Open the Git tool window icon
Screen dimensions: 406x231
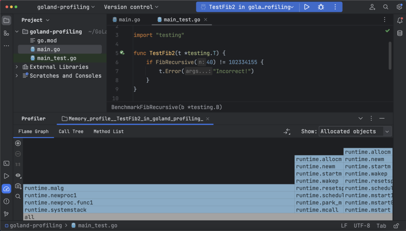pos(6,214)
